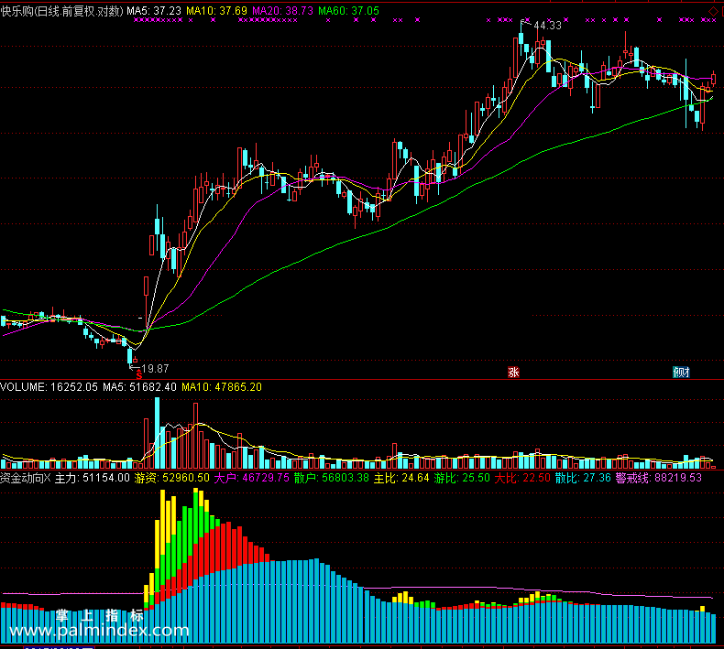
Task: Click the 大户: 46729.75 value
Action: click(x=252, y=478)
